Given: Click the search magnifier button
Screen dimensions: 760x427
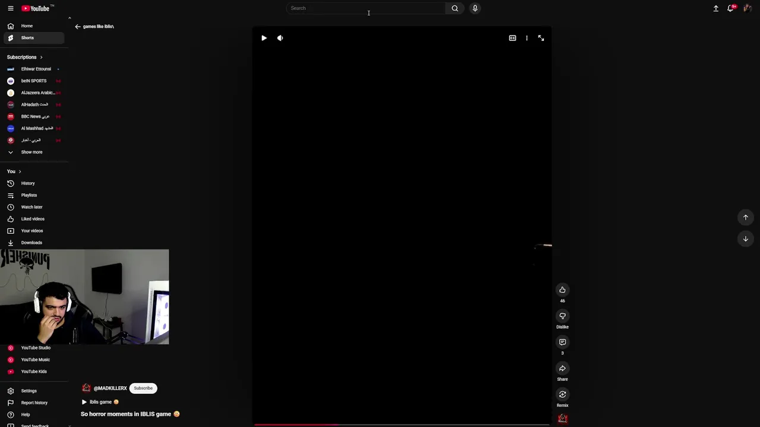Looking at the screenshot, I should tap(455, 8).
